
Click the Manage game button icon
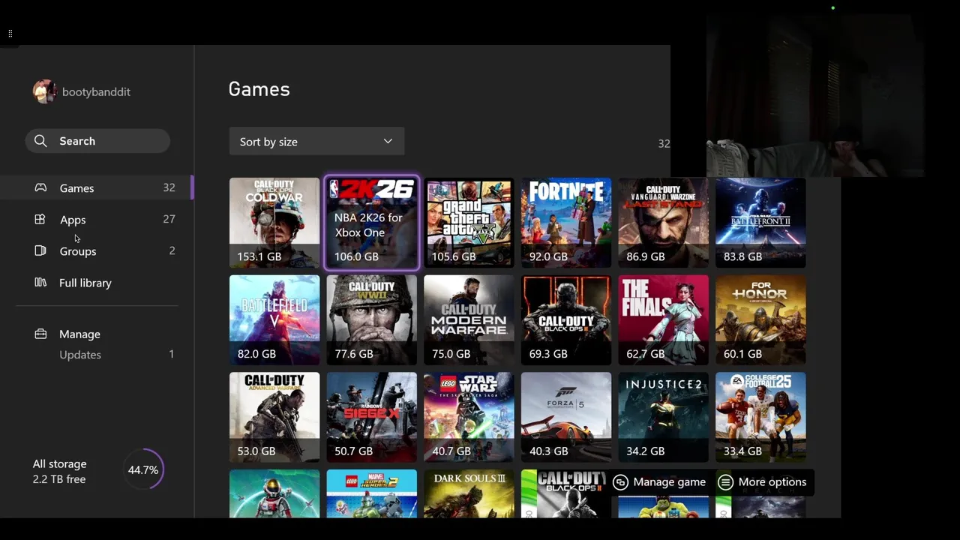[x=620, y=482]
